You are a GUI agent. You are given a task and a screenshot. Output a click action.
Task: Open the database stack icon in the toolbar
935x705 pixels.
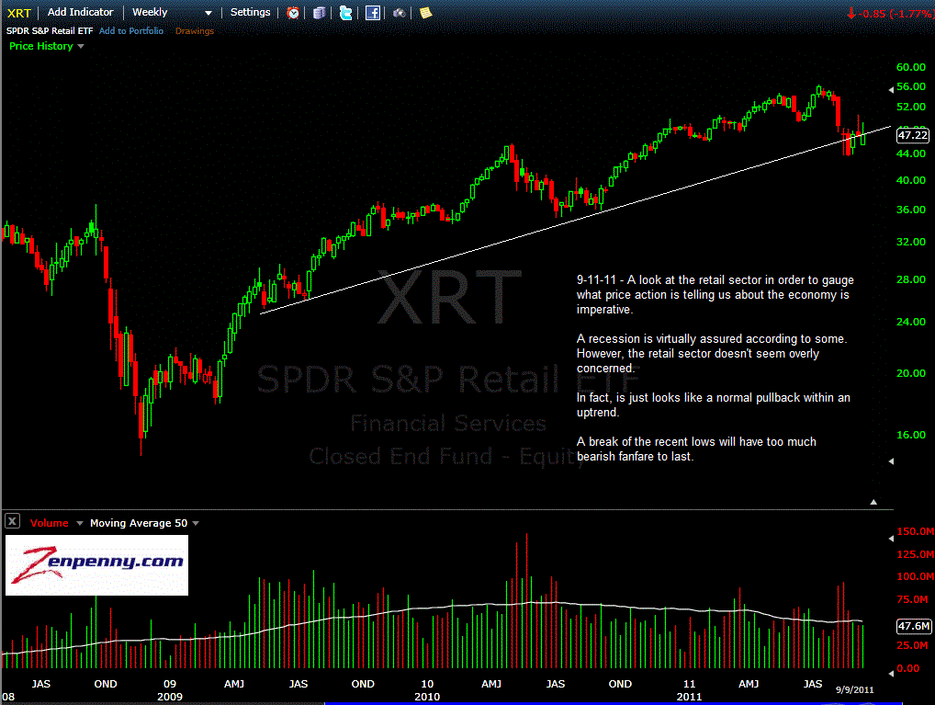pyautogui.click(x=319, y=13)
